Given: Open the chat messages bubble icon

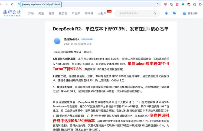Looking at the screenshot, I should 174,13.
